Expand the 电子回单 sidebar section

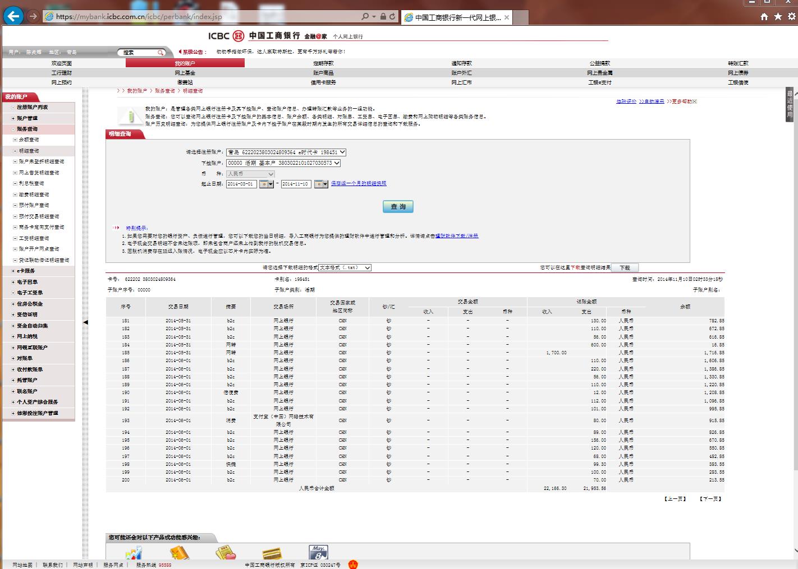(27, 282)
